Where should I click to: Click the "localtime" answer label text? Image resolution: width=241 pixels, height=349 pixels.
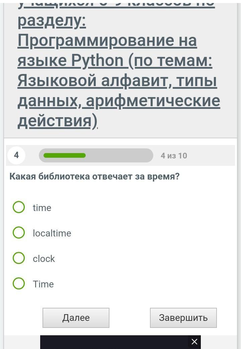point(52,233)
